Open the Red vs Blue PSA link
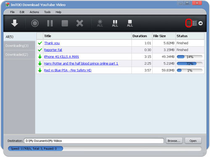The image size is (210, 157). tap(68, 70)
